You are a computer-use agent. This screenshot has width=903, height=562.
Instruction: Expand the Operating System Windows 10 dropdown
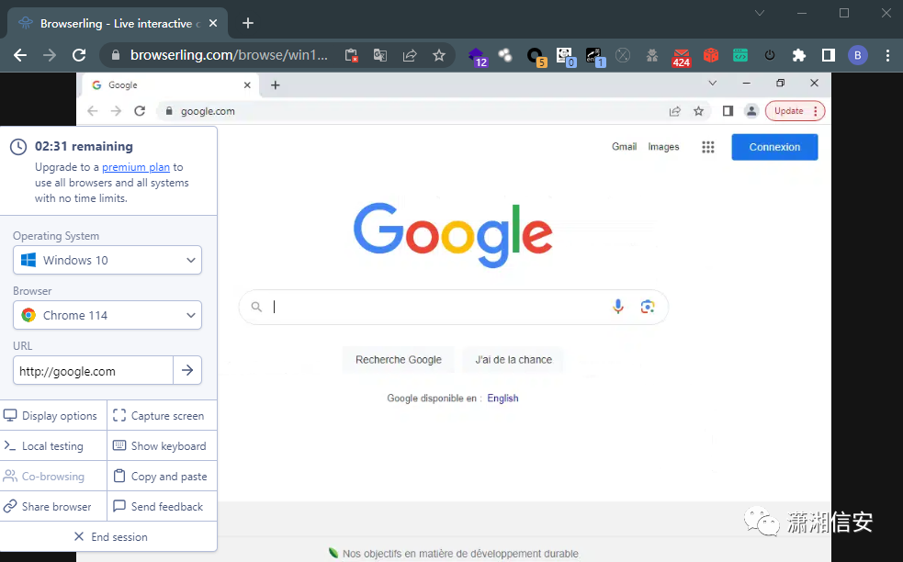107,260
